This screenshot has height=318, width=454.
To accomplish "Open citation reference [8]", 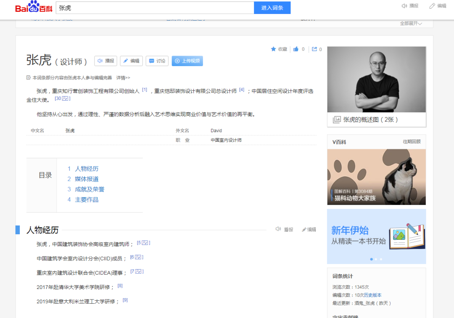I will [120, 286].
